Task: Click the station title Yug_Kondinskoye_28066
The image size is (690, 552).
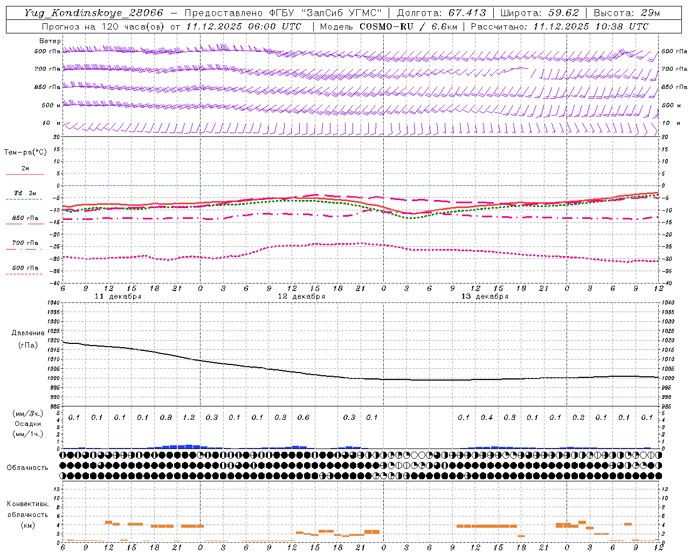Action: point(94,13)
